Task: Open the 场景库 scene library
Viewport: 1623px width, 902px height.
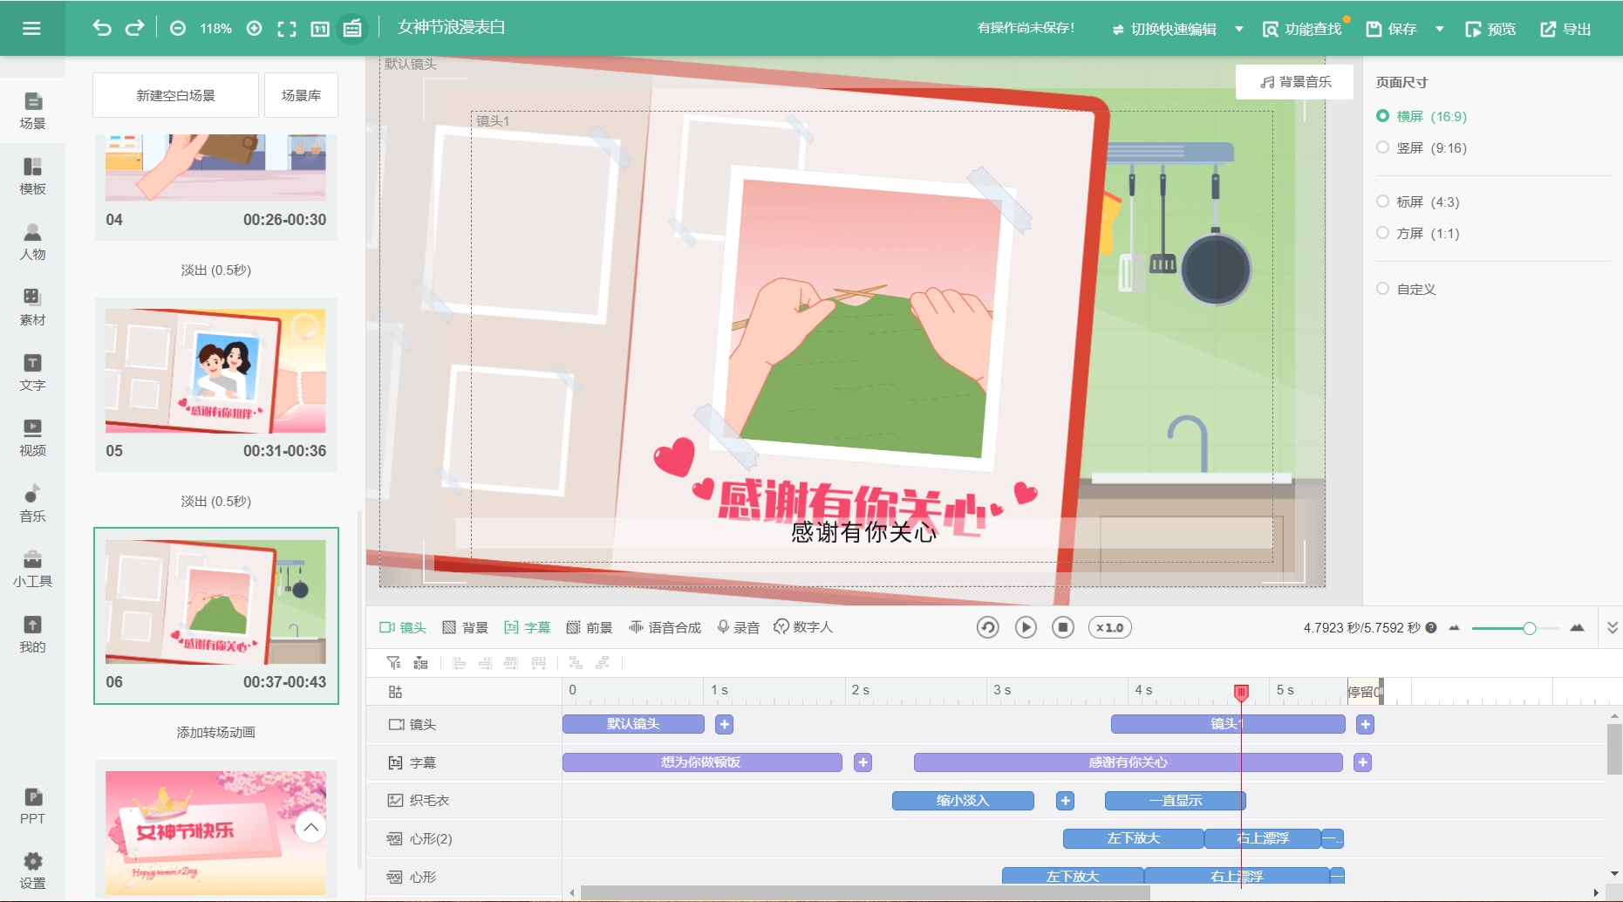Action: click(x=301, y=95)
